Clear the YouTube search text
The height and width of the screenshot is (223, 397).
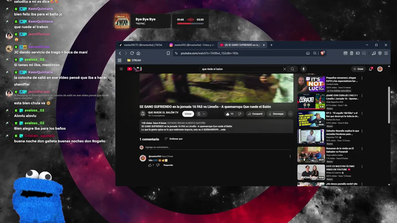(284, 69)
